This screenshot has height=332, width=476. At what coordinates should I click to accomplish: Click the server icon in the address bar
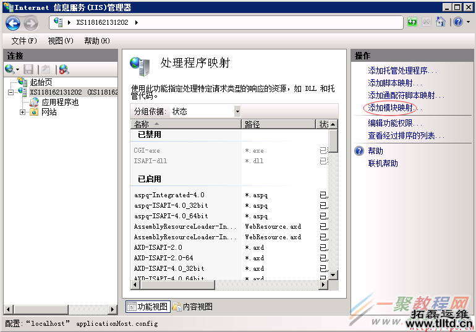click(x=58, y=22)
